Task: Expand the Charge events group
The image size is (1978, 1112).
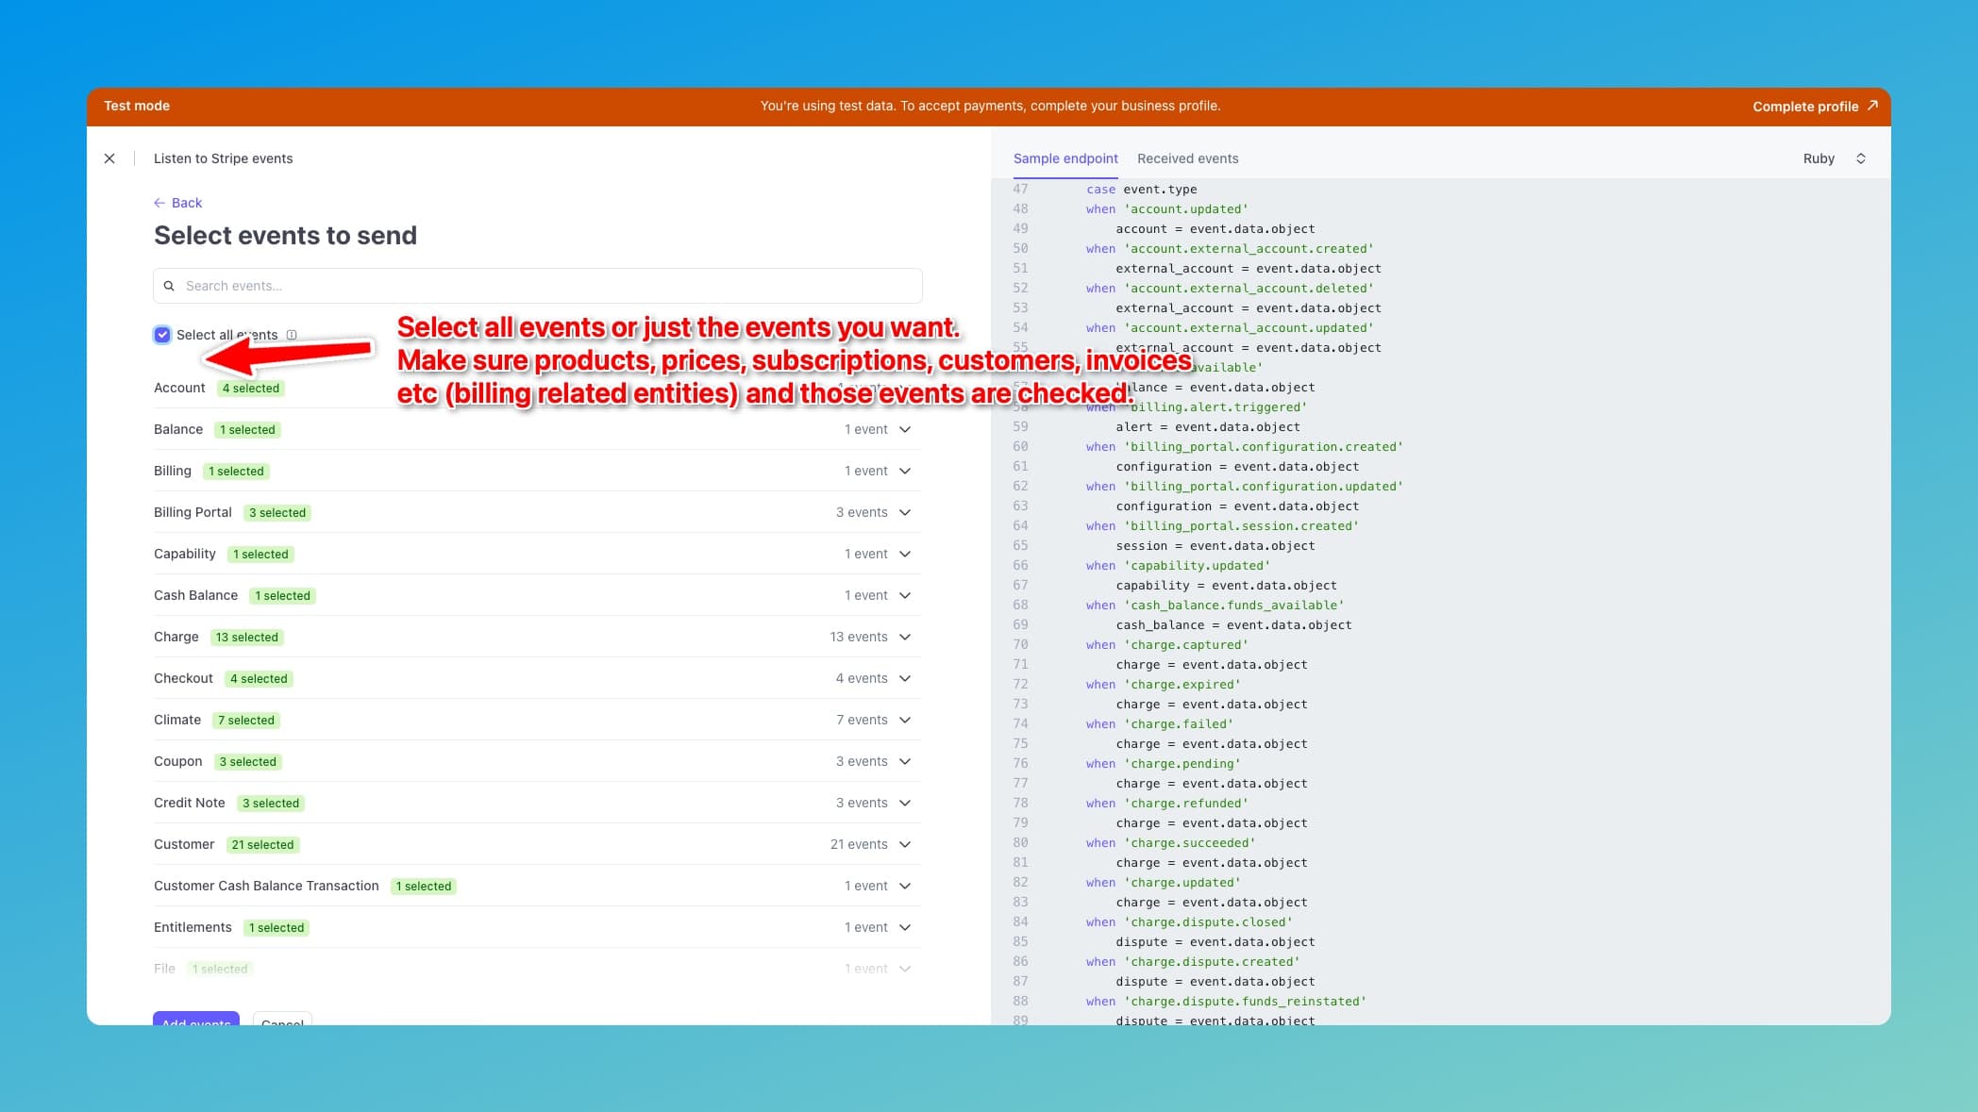Action: [x=904, y=637]
